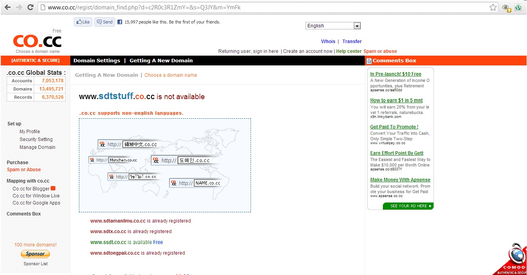527x275 pixels.
Task: Click the Transfer link
Action: pos(352,42)
